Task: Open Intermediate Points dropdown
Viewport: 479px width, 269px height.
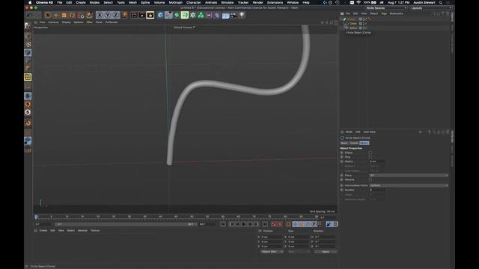Action: click(x=409, y=185)
